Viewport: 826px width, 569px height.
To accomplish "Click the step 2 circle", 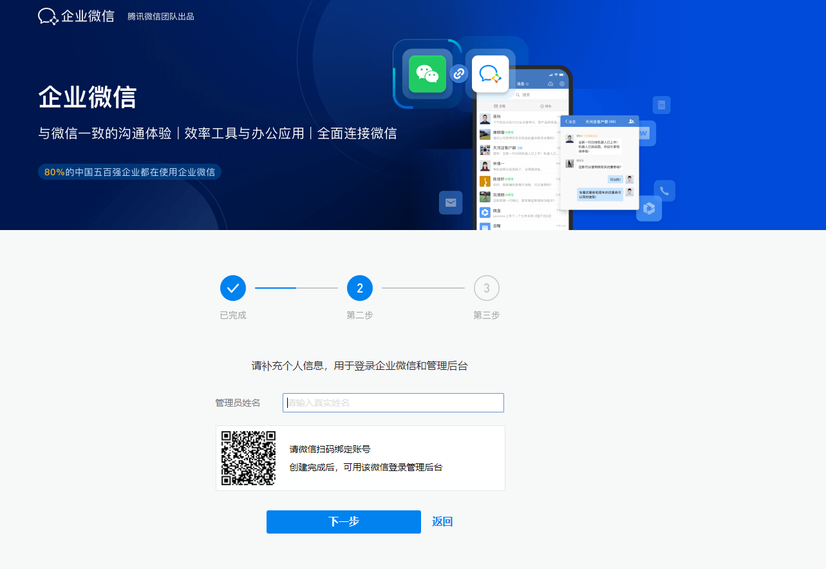I will tap(360, 288).
